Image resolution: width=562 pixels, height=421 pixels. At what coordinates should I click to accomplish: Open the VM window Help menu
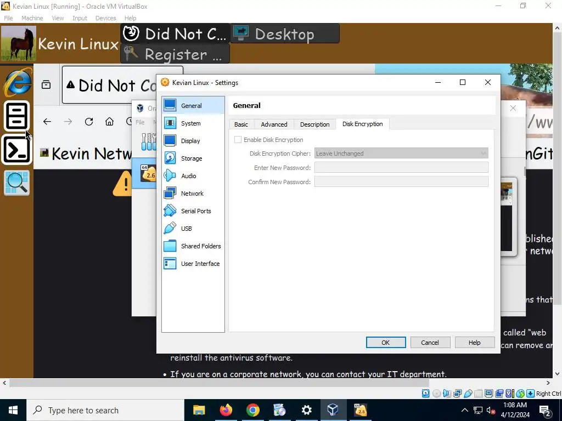coord(130,18)
